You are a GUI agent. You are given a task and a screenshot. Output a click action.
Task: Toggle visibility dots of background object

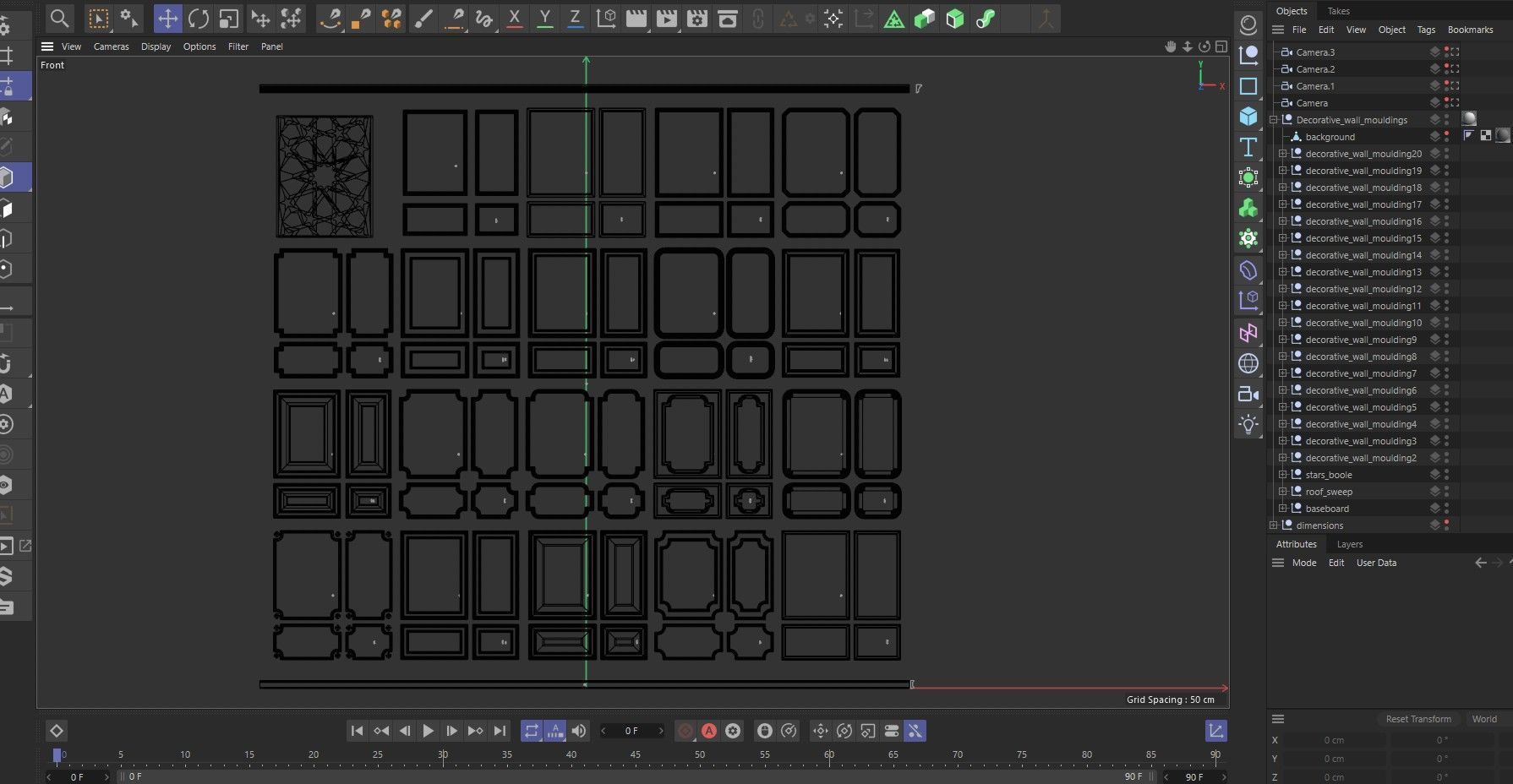tap(1446, 137)
